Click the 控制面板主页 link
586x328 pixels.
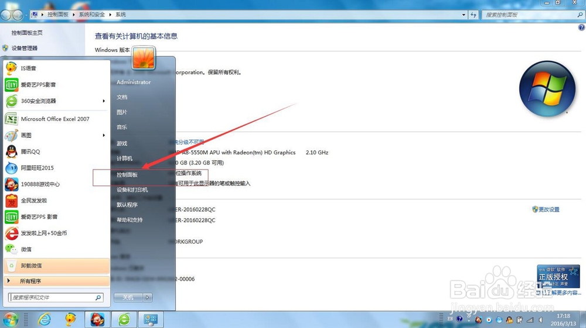pyautogui.click(x=27, y=33)
